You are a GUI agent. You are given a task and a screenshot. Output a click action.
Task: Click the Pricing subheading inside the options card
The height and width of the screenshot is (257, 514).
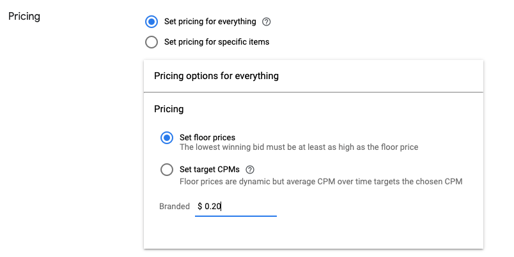169,109
